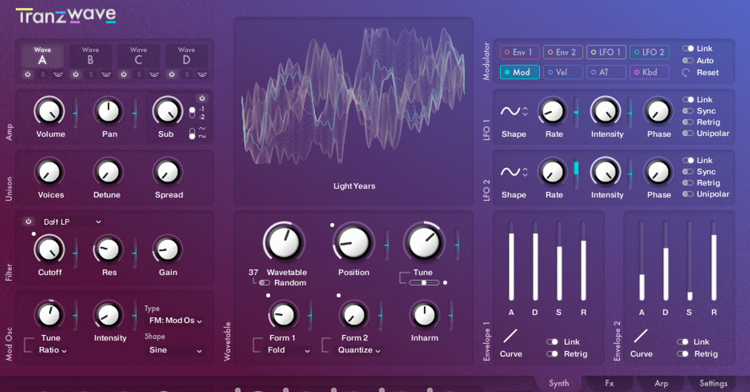Select the Env 1 modulator button
The height and width of the screenshot is (392, 750).
click(x=519, y=52)
